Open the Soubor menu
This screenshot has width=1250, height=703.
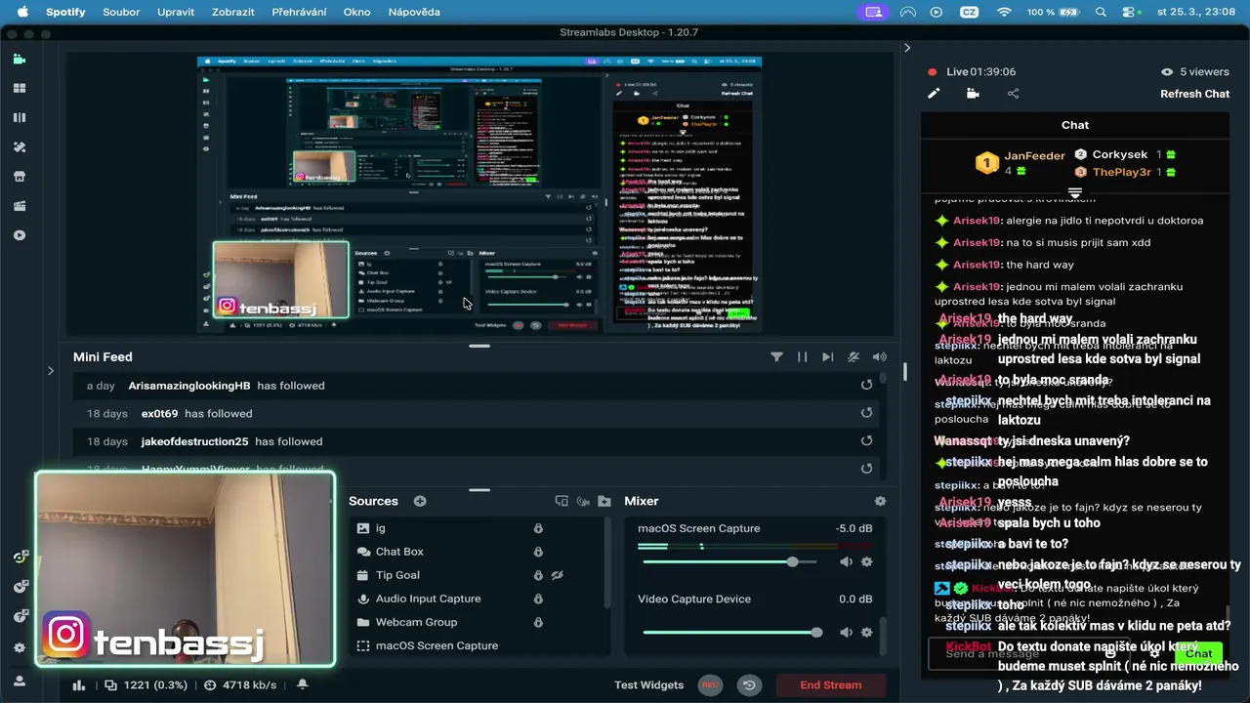122,12
